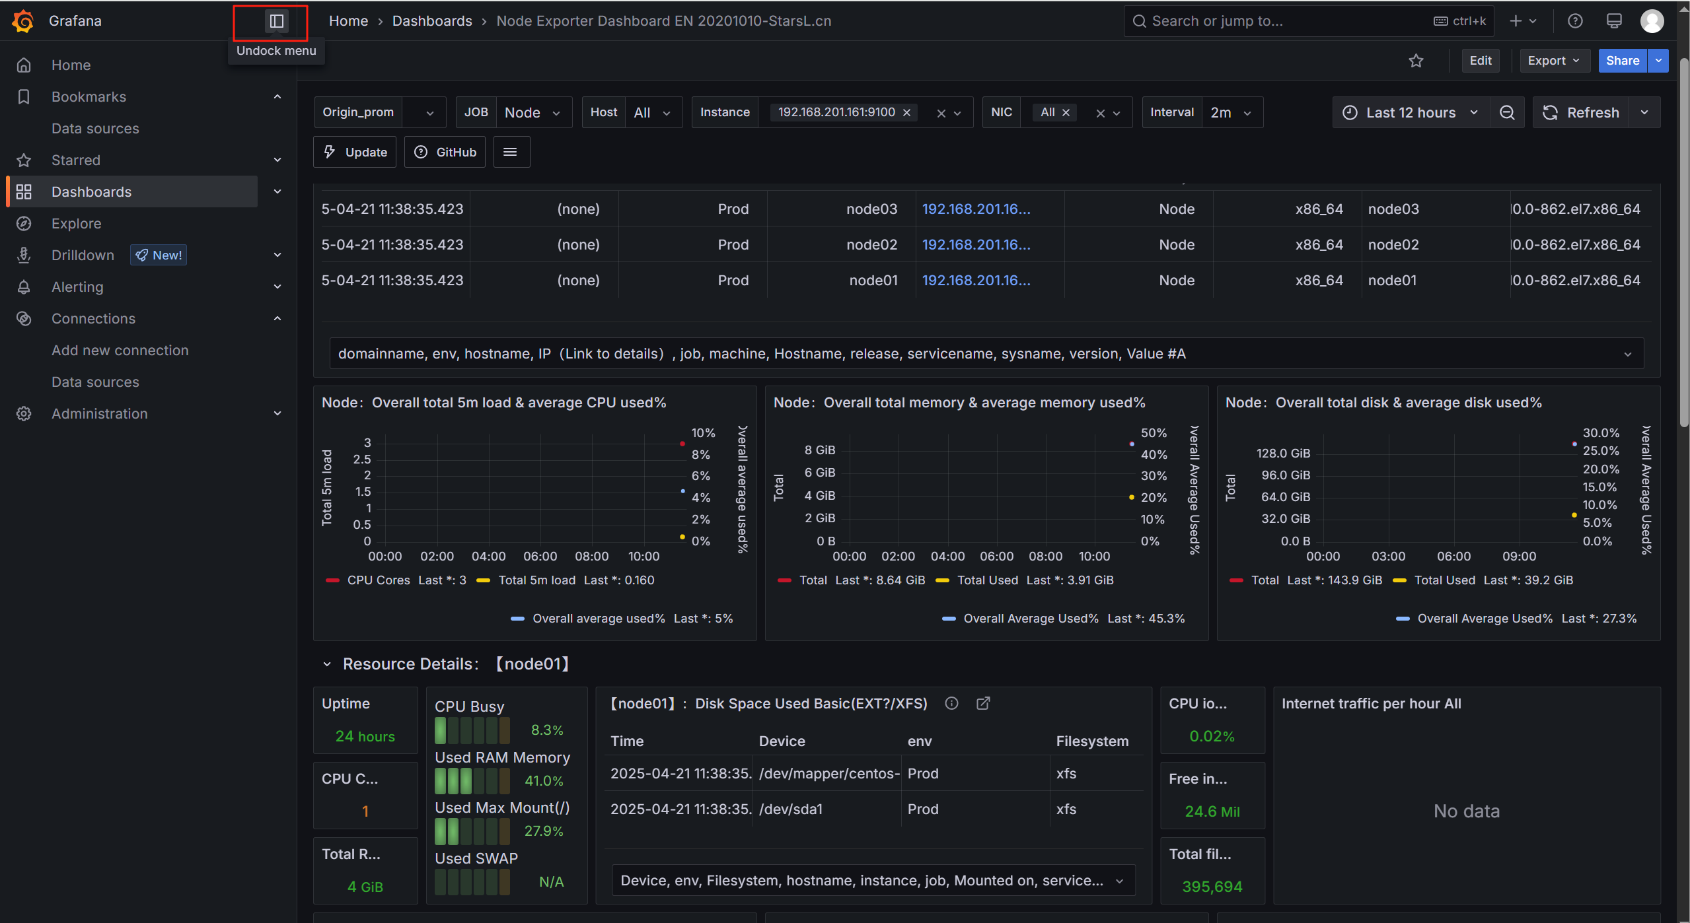The height and width of the screenshot is (923, 1690).
Task: Expand the Administration sidebar section
Action: pos(277,413)
